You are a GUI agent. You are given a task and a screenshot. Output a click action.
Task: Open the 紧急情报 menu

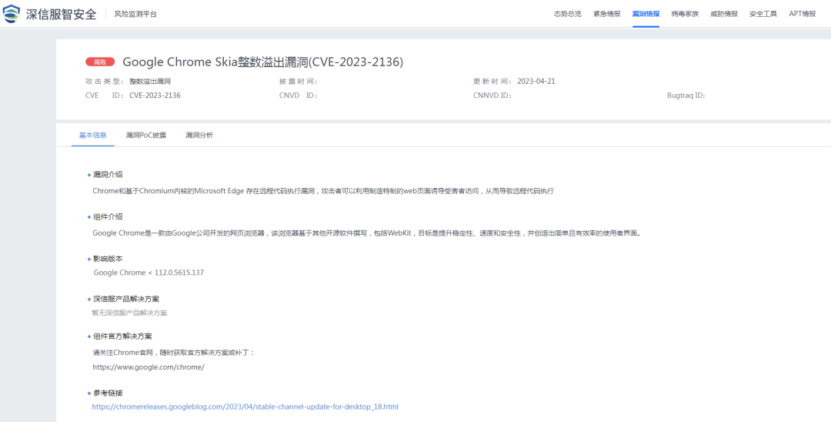[607, 14]
